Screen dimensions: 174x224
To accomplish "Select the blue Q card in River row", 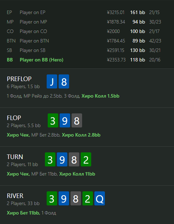I will tap(100, 198).
